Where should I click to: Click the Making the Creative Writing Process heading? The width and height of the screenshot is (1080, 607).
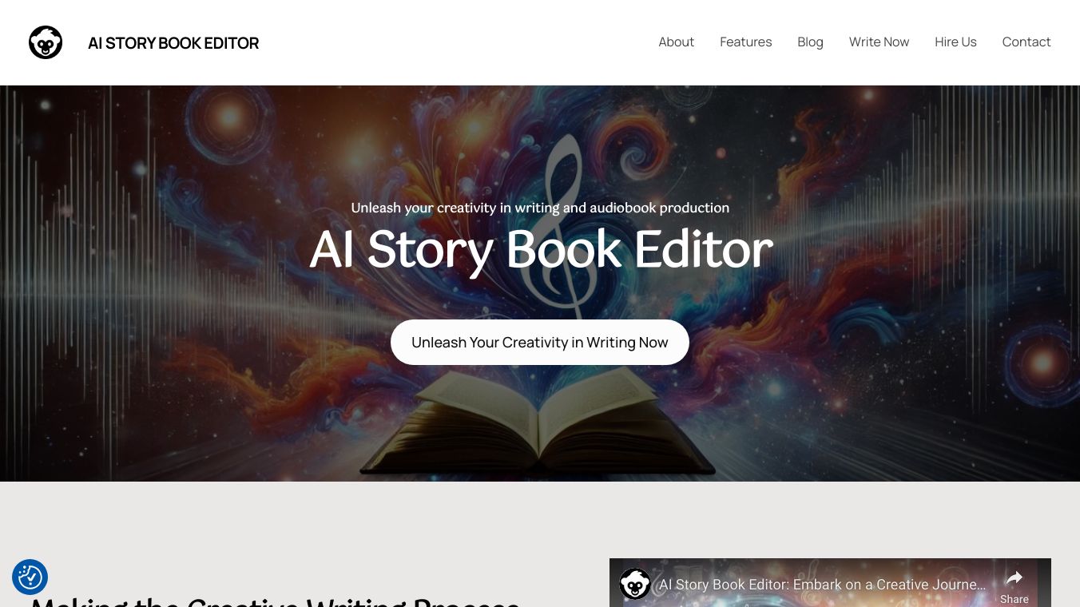click(x=275, y=601)
